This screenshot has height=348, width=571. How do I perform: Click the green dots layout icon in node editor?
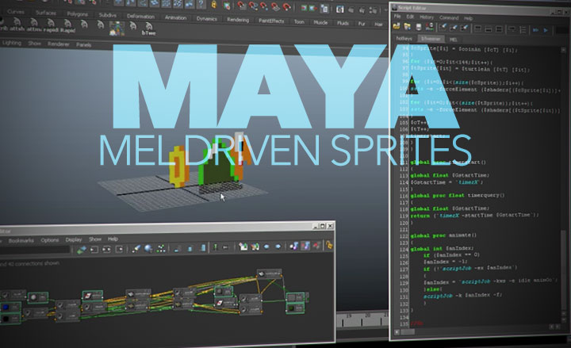tap(160, 249)
